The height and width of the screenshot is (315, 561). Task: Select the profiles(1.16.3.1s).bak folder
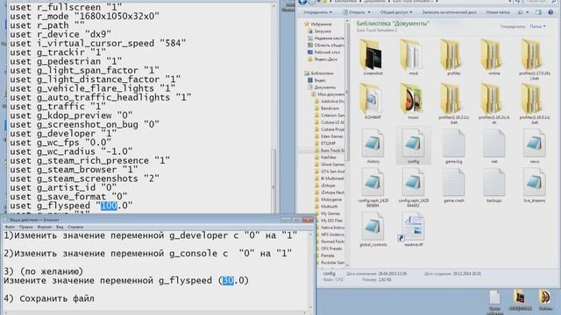453,103
